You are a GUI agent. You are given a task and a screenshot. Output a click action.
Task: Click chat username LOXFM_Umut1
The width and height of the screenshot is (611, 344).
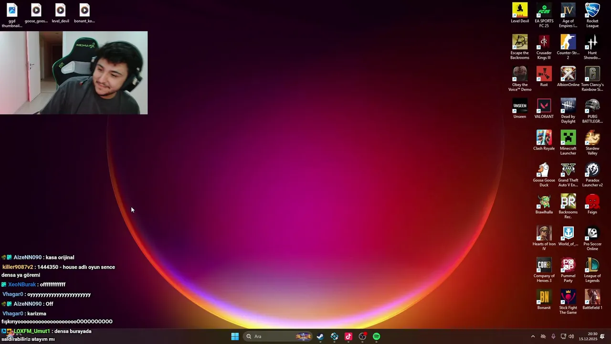[32, 331]
